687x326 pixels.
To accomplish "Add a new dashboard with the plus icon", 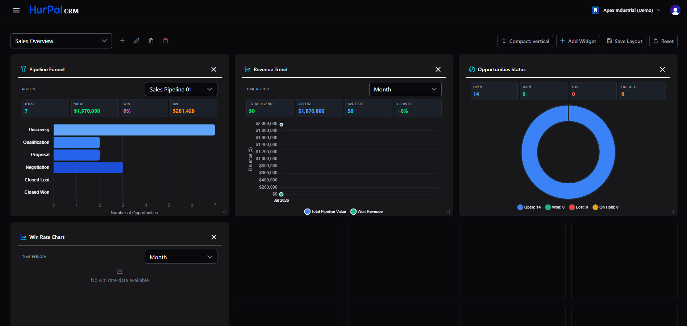I will click(x=122, y=41).
